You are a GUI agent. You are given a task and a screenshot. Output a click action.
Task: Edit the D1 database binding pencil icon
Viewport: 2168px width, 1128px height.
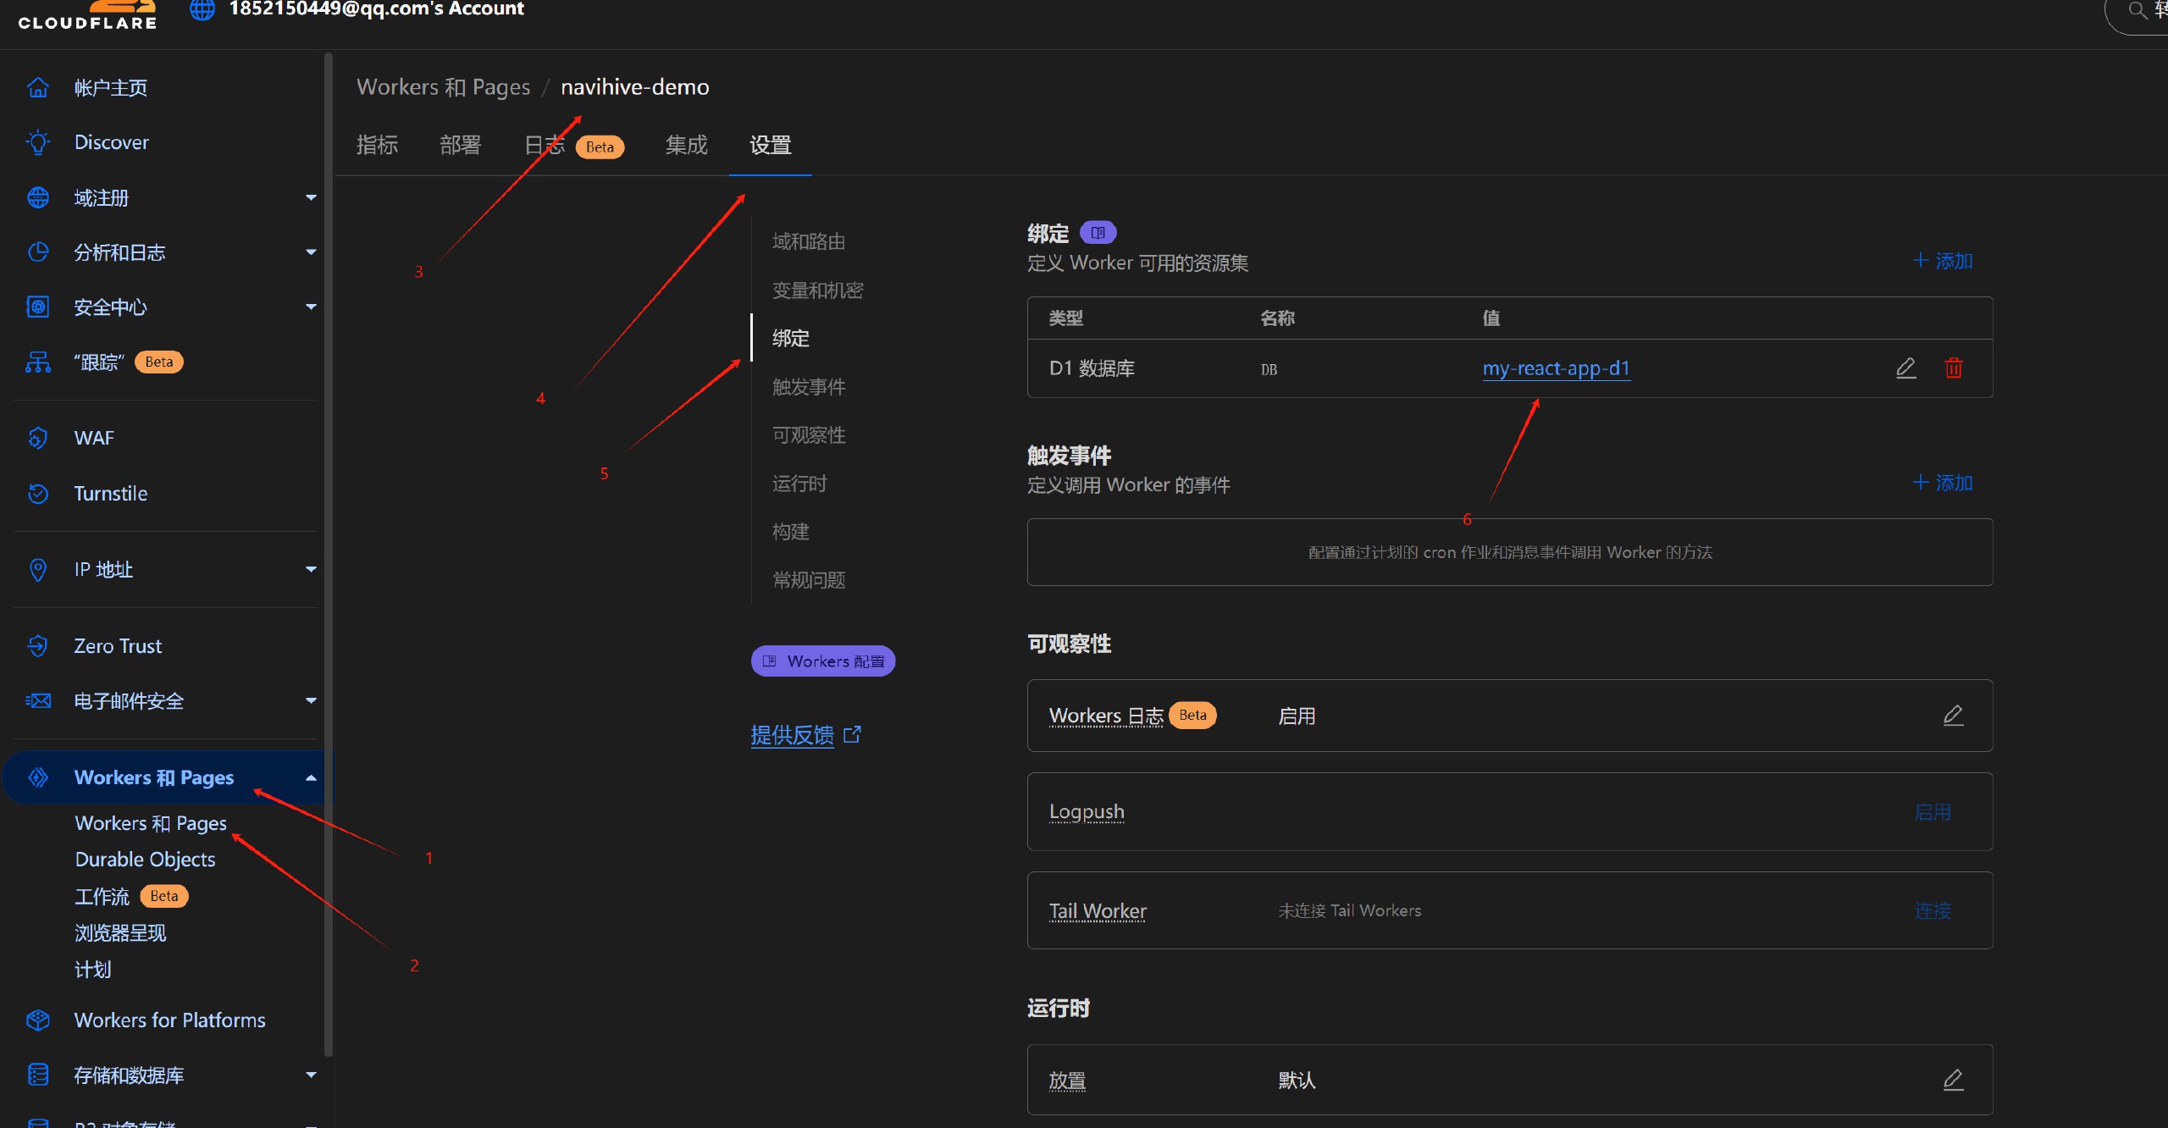coord(1905,368)
